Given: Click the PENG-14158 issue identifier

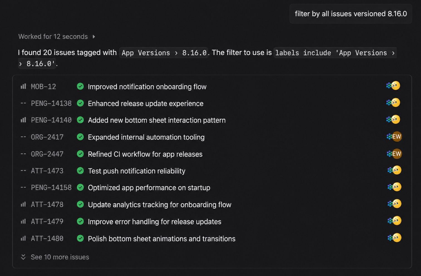Looking at the screenshot, I should (x=51, y=188).
